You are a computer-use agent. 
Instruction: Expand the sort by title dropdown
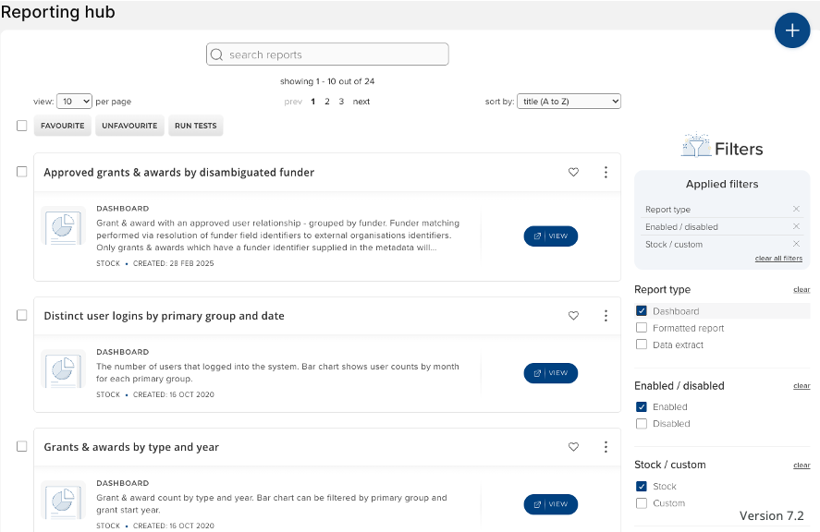point(569,102)
